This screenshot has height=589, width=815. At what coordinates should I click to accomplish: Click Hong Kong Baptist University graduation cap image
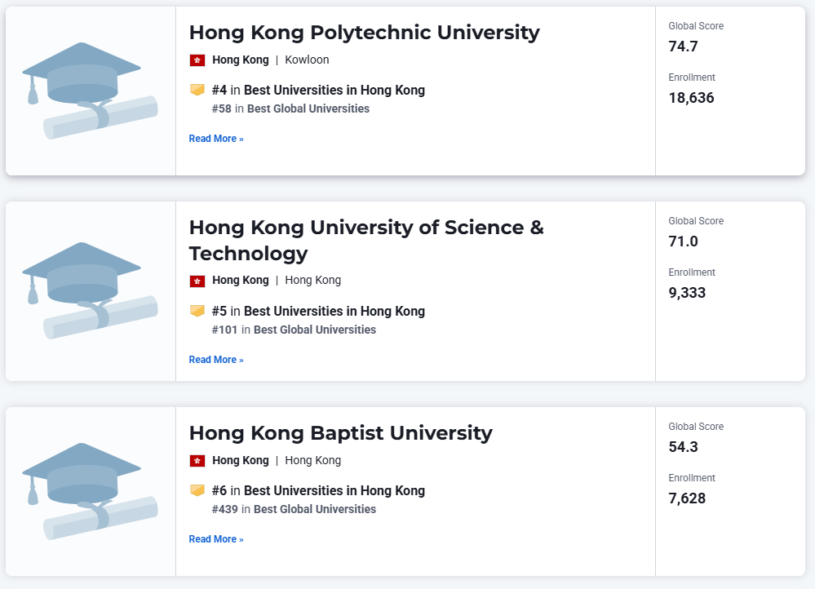tap(90, 491)
